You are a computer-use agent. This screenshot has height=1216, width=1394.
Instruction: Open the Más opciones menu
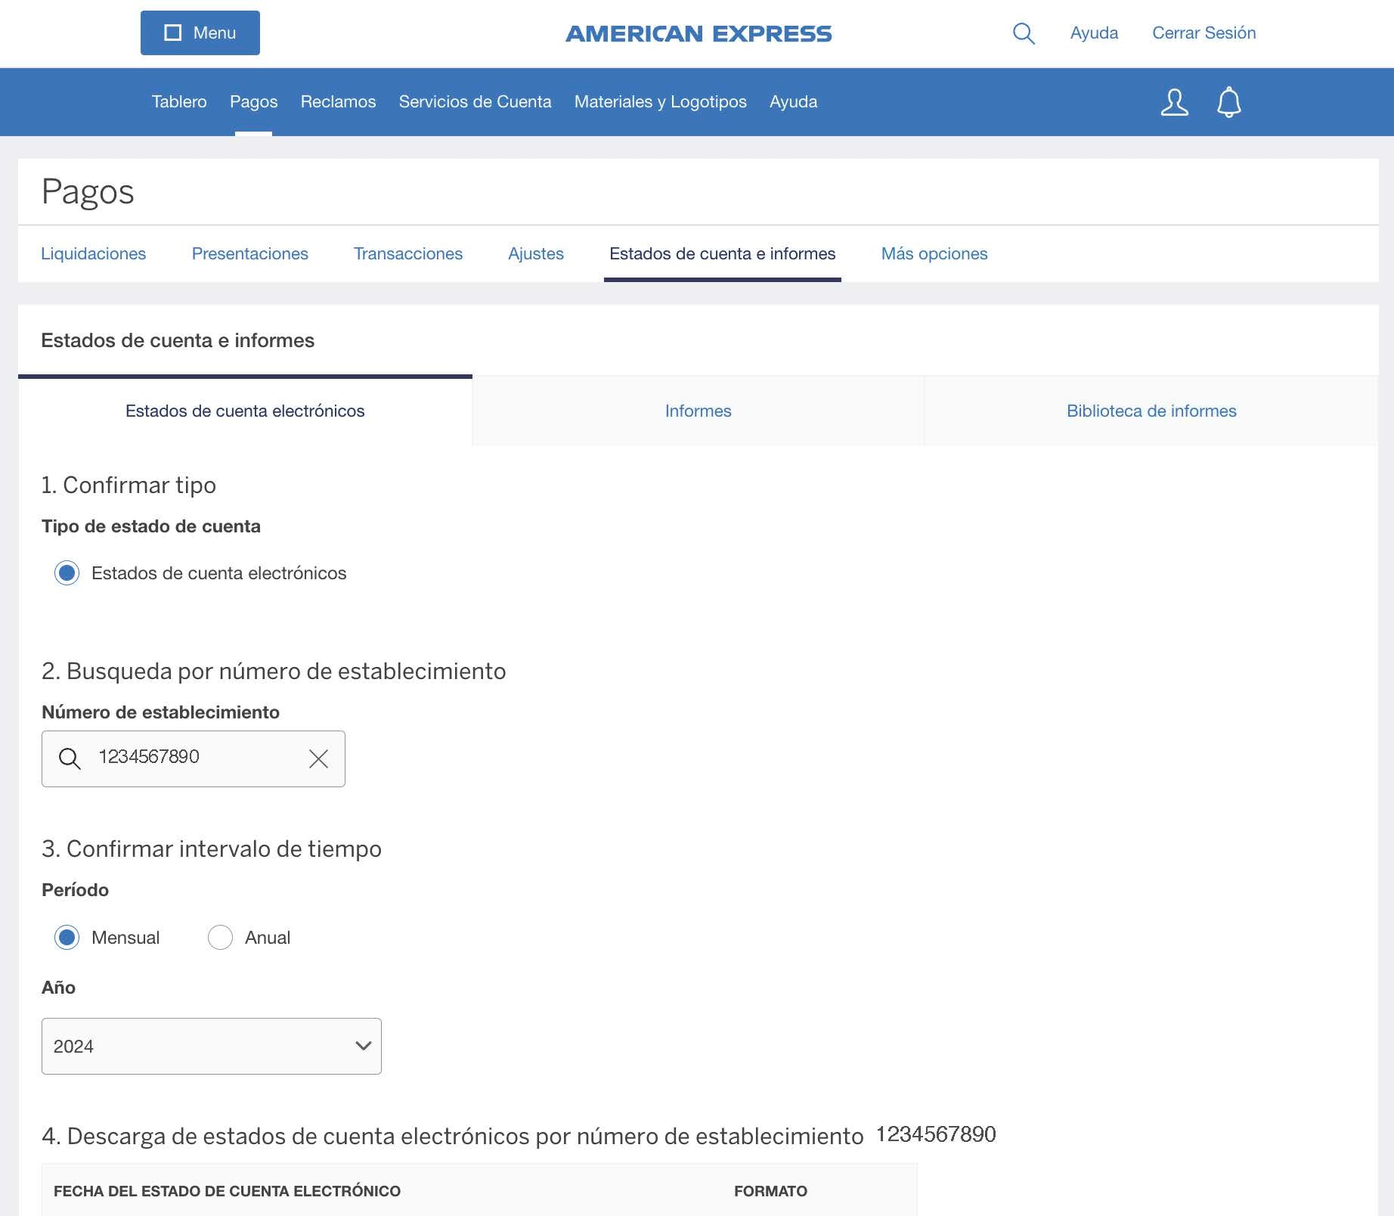(934, 253)
